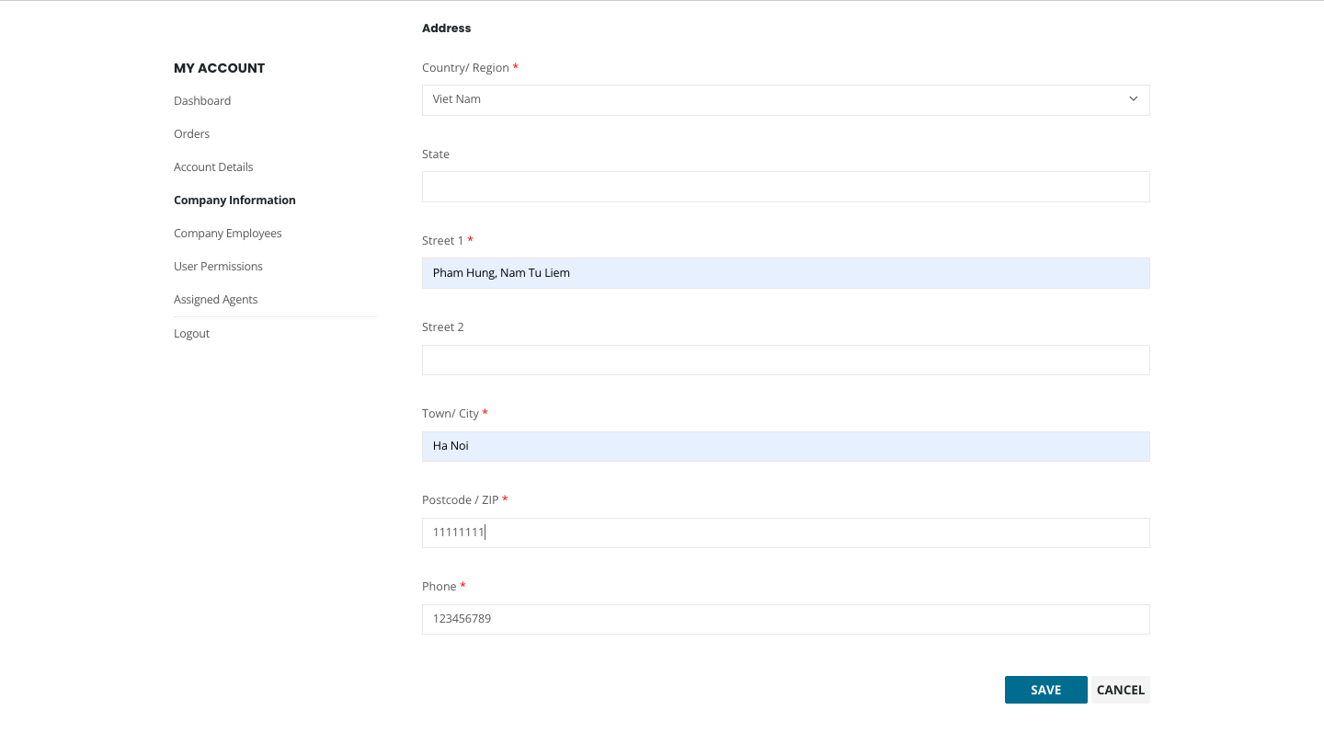
Task: Select Company Information in sidebar
Action: (234, 200)
